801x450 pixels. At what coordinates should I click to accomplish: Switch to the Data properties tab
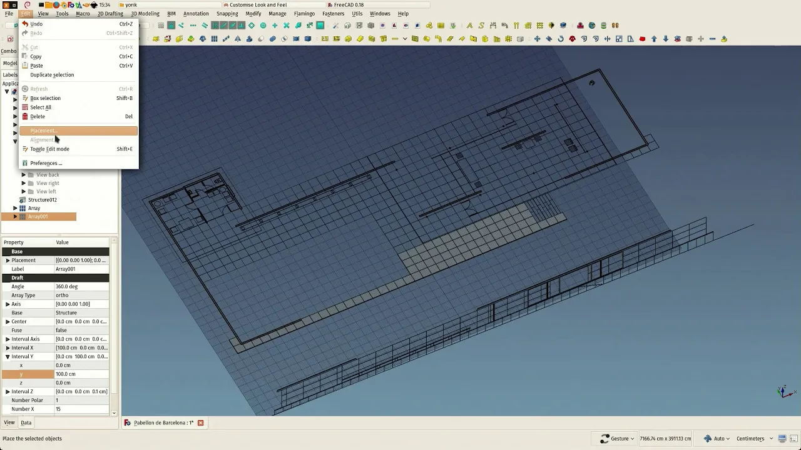tap(26, 422)
